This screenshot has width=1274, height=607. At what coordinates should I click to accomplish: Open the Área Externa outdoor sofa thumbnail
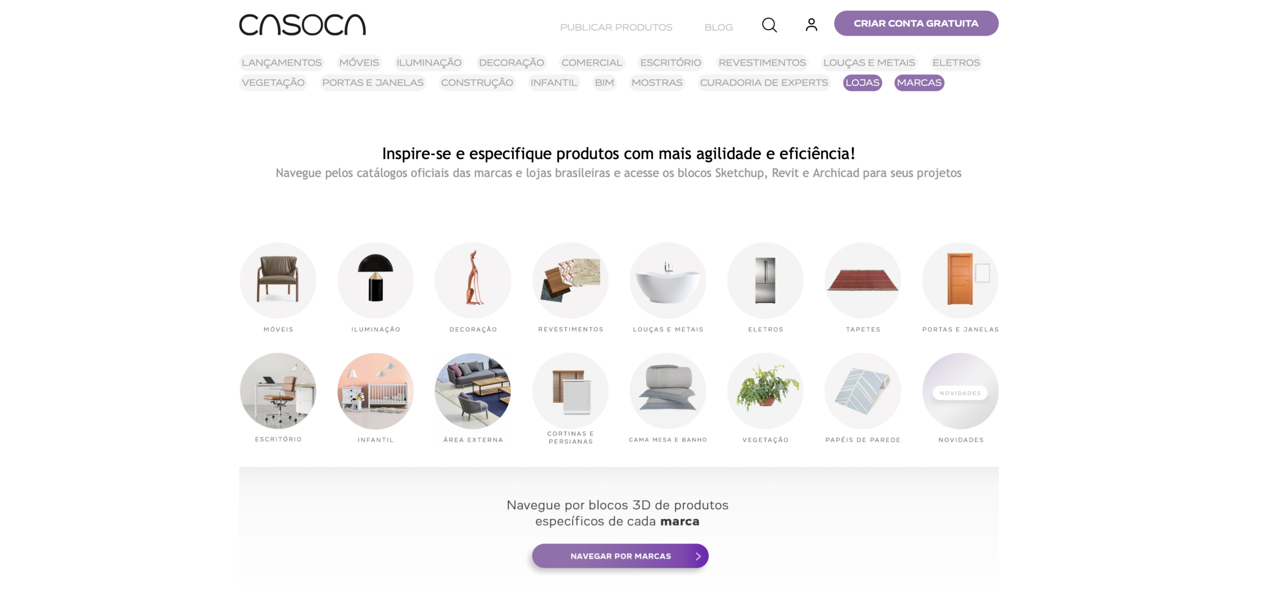pos(473,391)
